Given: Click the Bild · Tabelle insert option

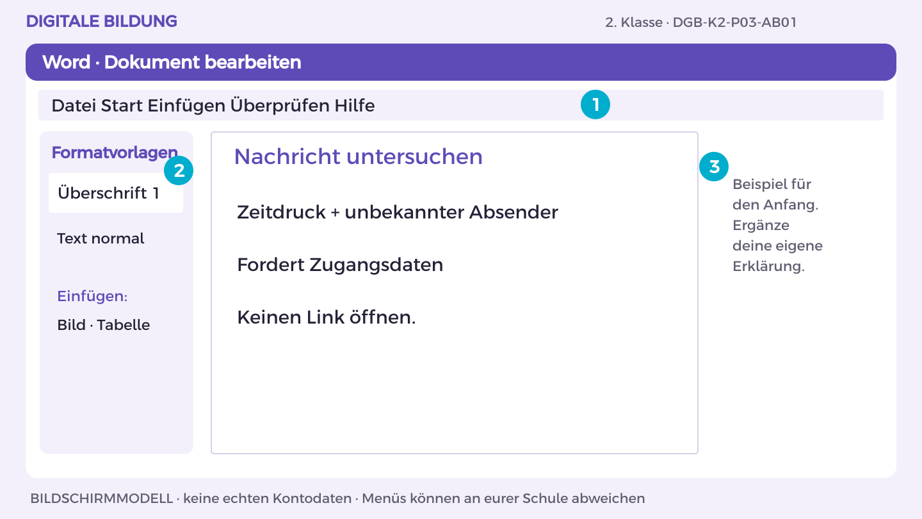Looking at the screenshot, I should pos(104,325).
